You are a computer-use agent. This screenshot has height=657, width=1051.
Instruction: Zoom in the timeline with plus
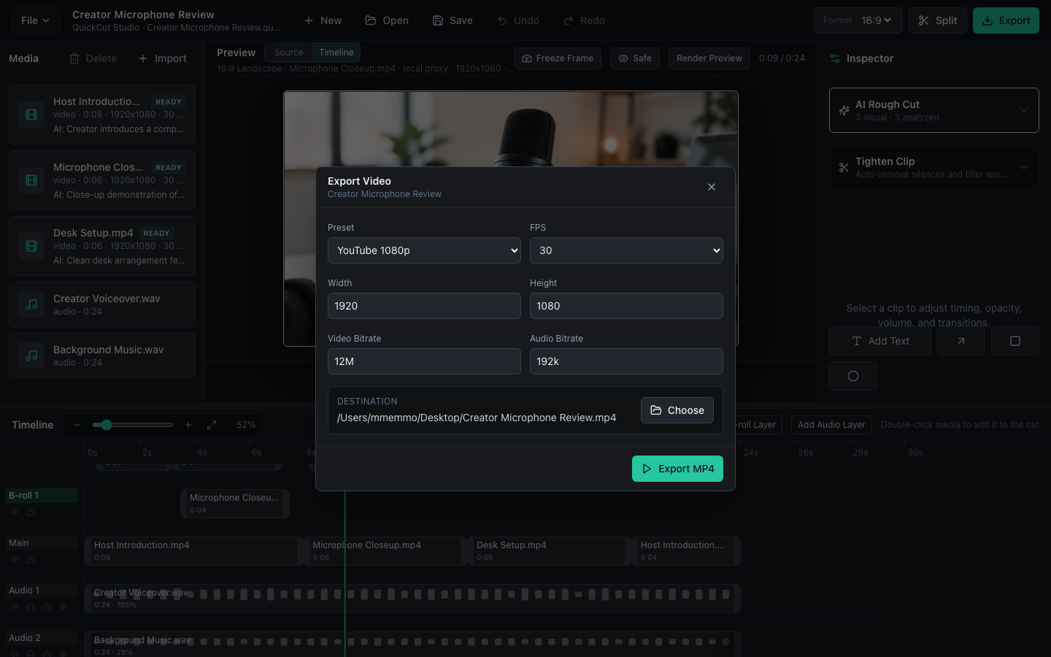[188, 425]
